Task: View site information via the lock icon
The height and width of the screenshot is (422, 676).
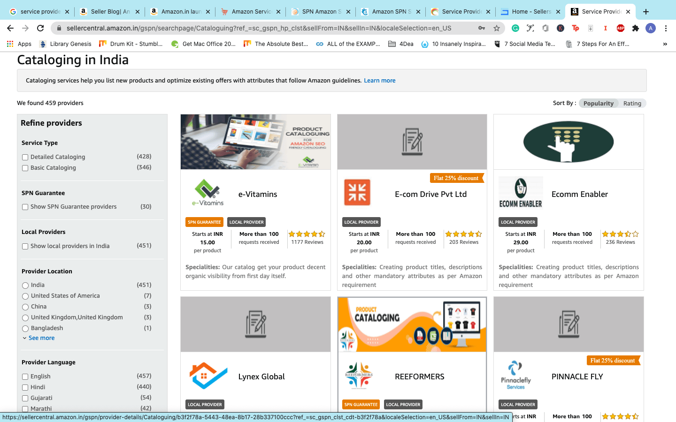Action: pos(59,28)
